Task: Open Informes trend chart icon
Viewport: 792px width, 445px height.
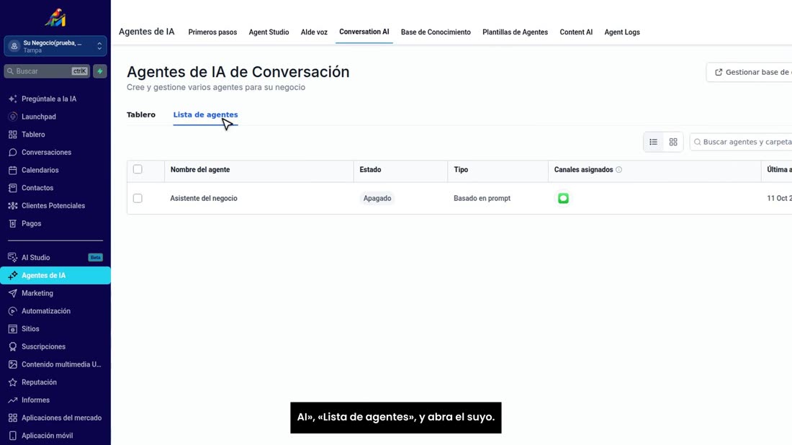Action: (13, 400)
